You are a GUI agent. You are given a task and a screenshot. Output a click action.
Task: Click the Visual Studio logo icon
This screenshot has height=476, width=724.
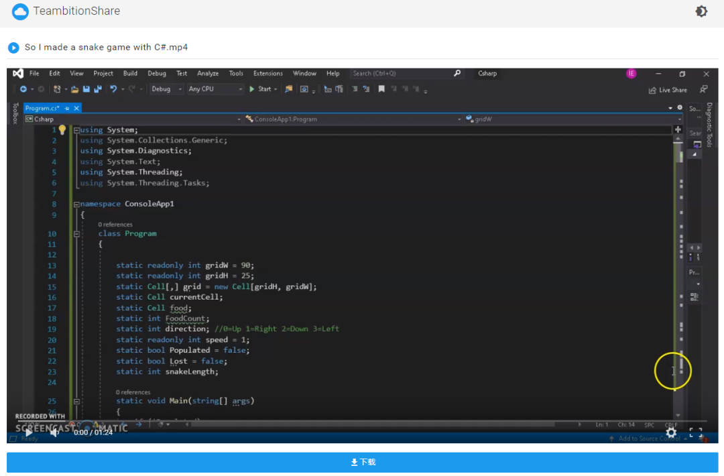(18, 73)
